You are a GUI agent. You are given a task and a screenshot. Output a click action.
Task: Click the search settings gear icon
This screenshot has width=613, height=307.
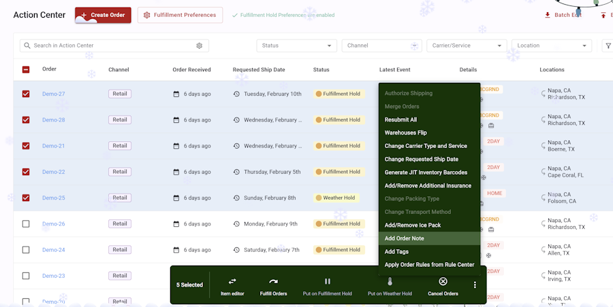[200, 46]
